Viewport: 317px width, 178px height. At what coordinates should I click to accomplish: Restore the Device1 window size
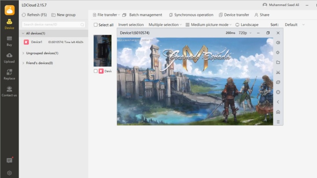pos(268,33)
